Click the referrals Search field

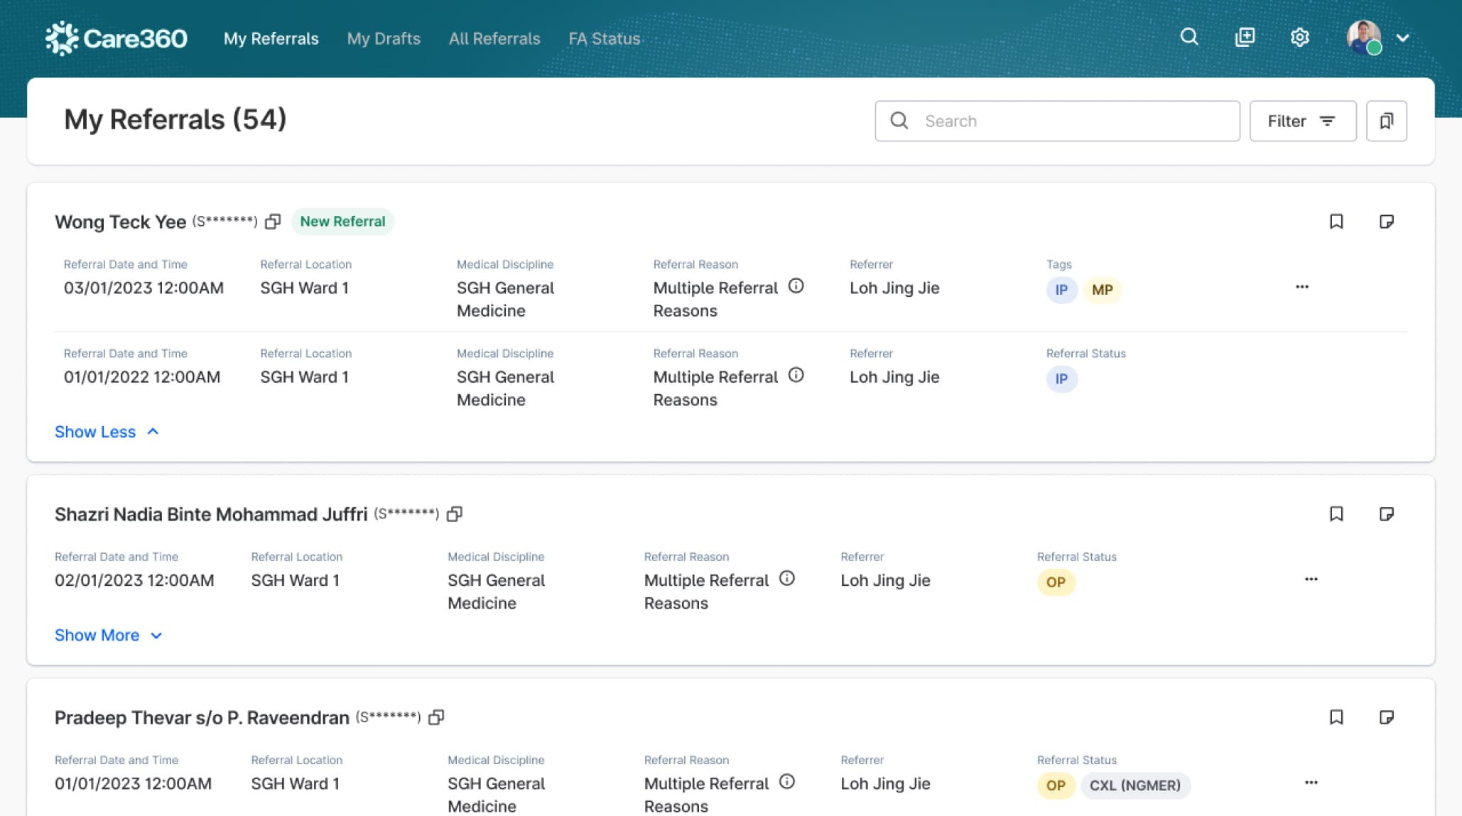point(1057,121)
